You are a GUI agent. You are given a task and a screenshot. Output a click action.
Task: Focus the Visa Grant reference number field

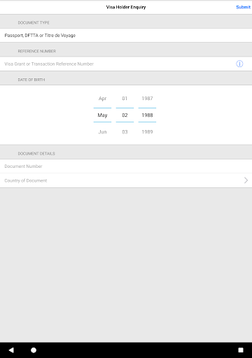[117, 64]
